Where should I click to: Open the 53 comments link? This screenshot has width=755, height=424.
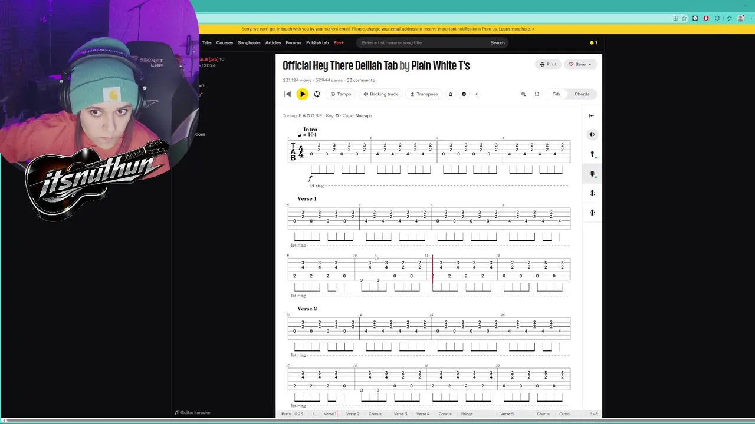point(360,80)
